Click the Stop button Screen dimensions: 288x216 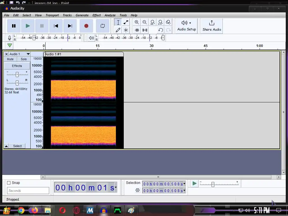click(x=42, y=26)
